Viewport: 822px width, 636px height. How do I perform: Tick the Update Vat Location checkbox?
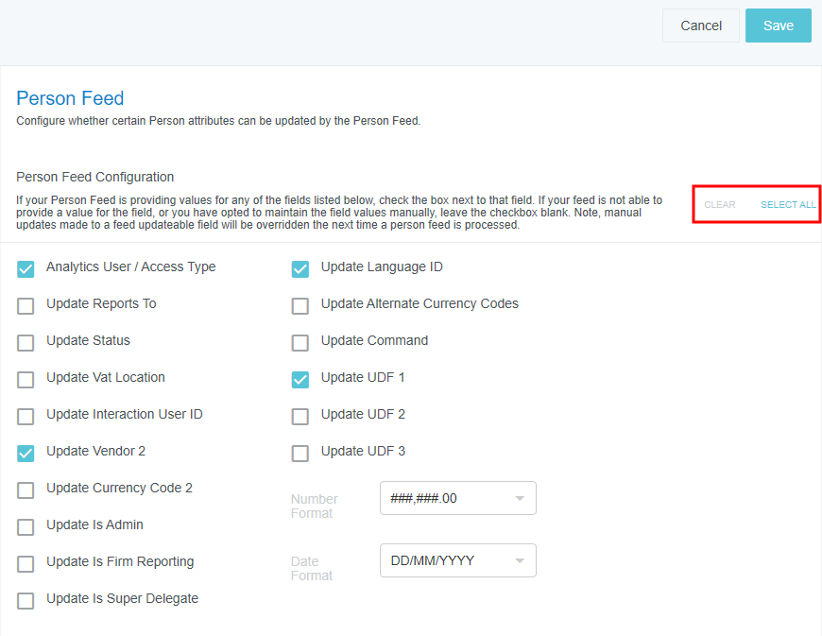pyautogui.click(x=26, y=380)
